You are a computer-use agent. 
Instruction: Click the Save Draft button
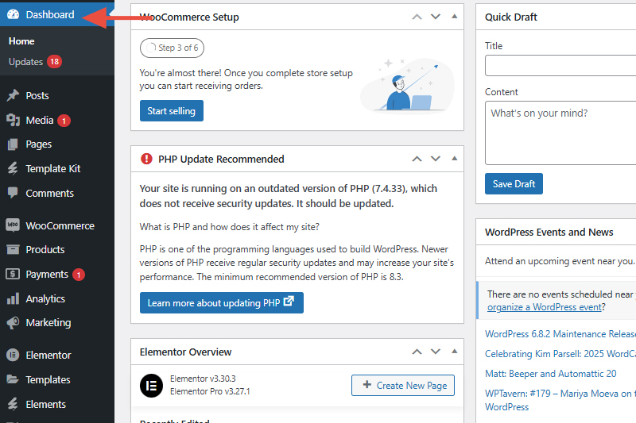pyautogui.click(x=514, y=184)
